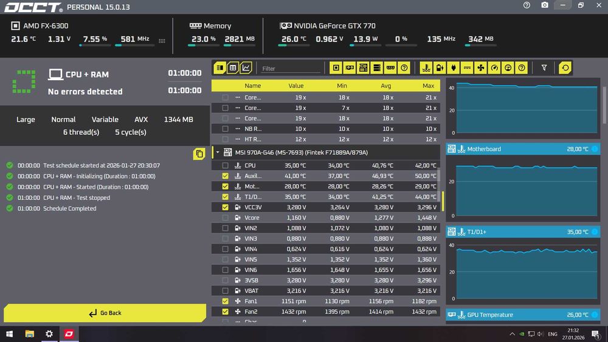
Task: Filter sensors by GPU hardware icon
Action: (x=350, y=68)
